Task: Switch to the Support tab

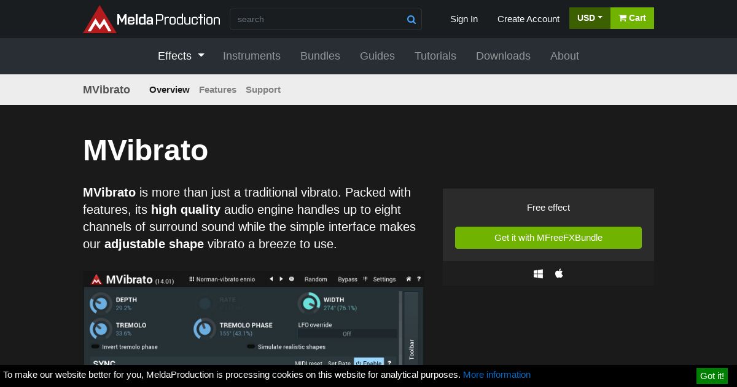Action: point(263,90)
